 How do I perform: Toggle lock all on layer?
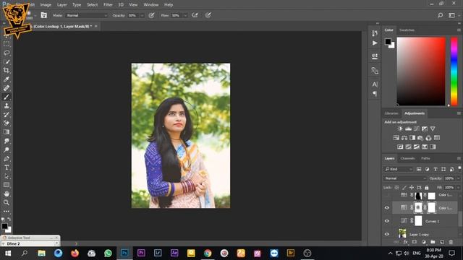426,188
